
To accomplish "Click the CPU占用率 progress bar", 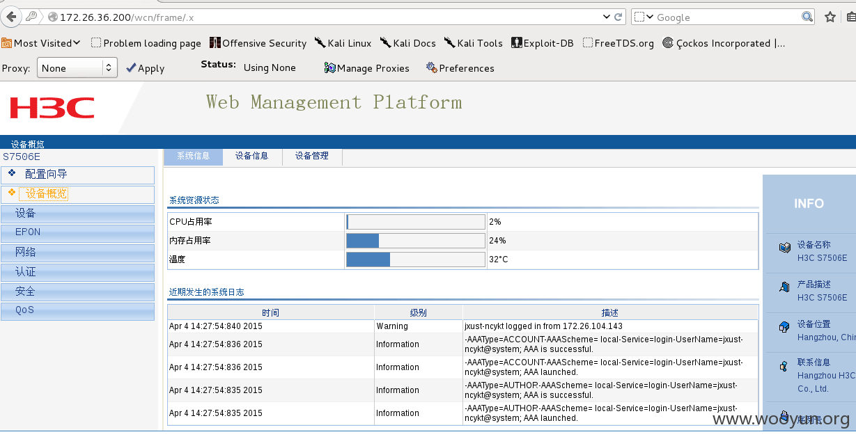I will tap(416, 222).
